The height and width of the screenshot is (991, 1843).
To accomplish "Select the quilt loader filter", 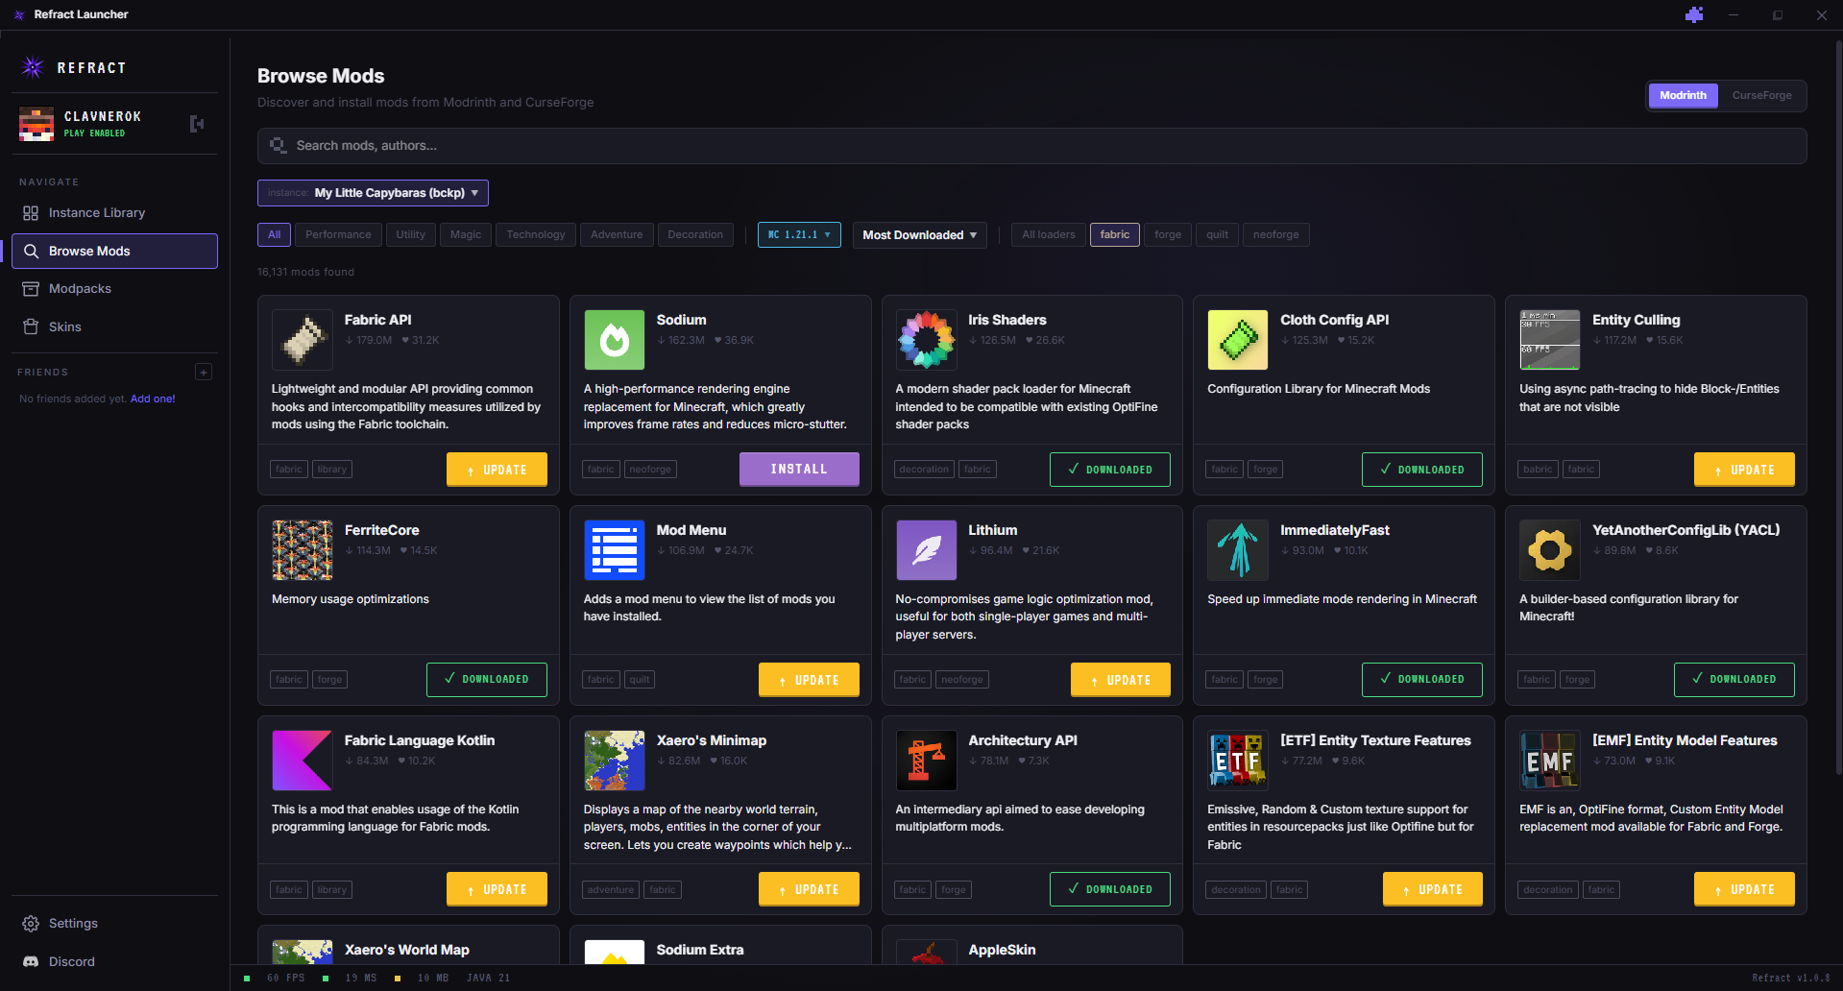I will tap(1218, 235).
